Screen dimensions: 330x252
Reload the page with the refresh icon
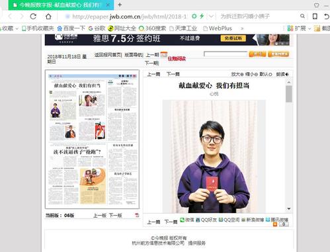(x=33, y=16)
